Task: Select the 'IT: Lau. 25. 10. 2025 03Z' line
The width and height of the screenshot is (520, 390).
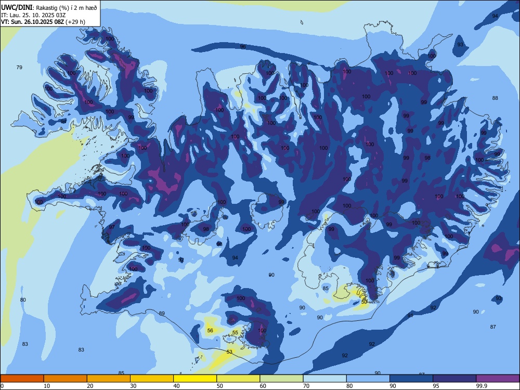Action: (x=33, y=15)
